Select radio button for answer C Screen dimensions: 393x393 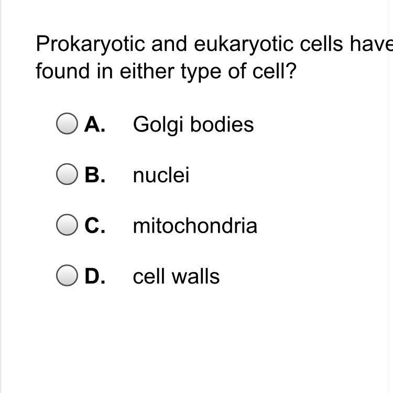67,225
